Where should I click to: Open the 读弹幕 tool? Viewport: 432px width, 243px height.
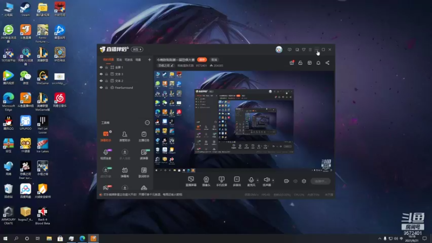(x=144, y=154)
